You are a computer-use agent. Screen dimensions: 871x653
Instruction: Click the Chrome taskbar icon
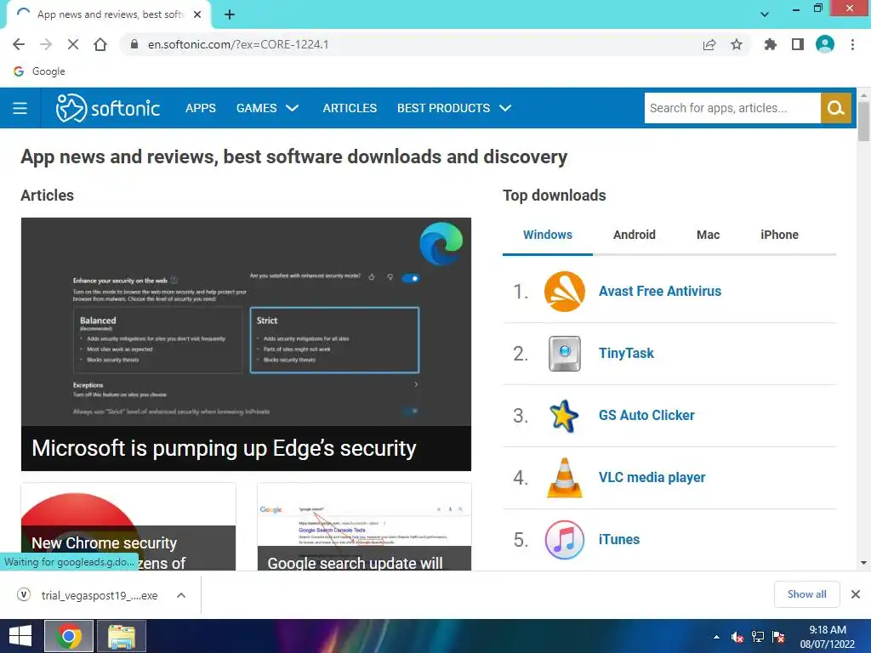[x=69, y=636]
